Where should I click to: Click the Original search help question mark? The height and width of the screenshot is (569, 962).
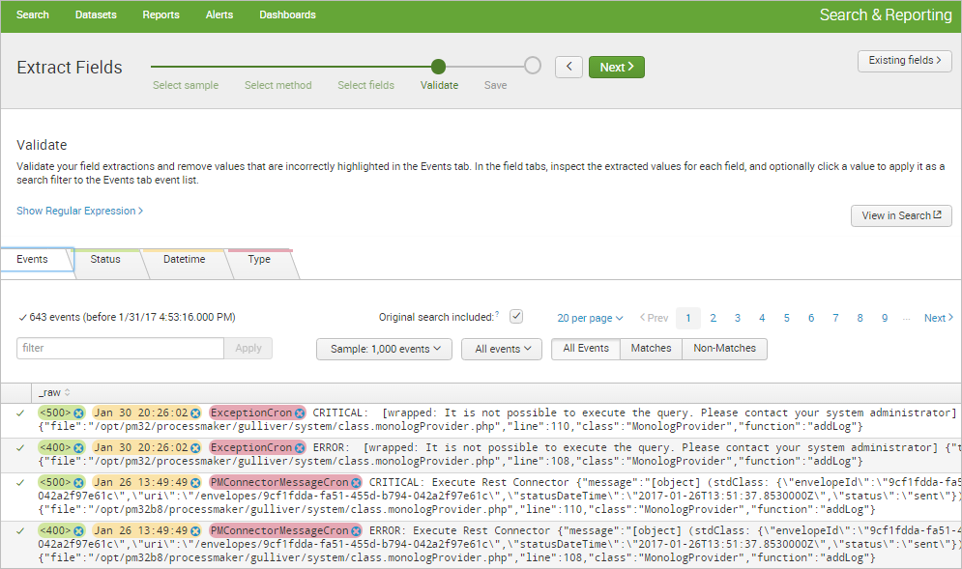click(x=497, y=315)
